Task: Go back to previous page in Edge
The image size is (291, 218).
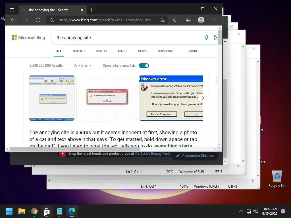Action: (x=13, y=20)
